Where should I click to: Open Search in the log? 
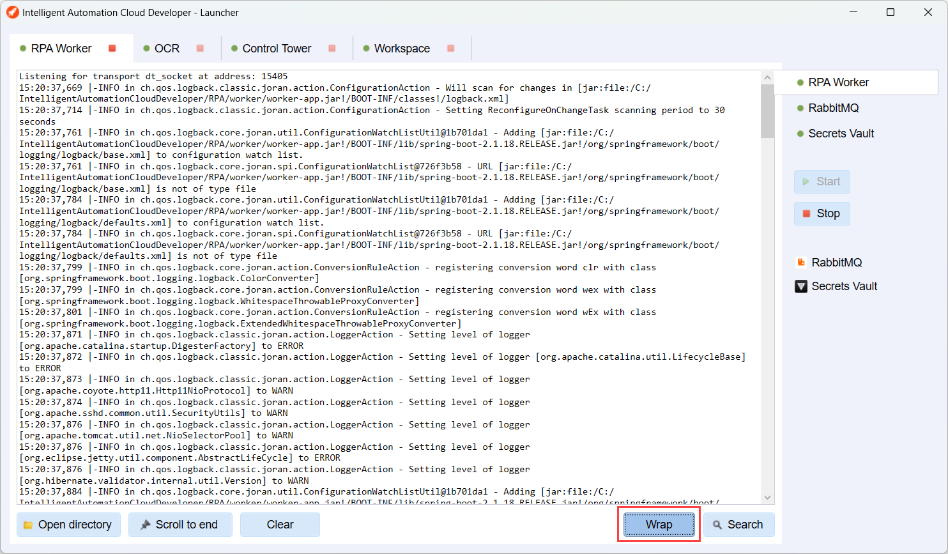(739, 525)
